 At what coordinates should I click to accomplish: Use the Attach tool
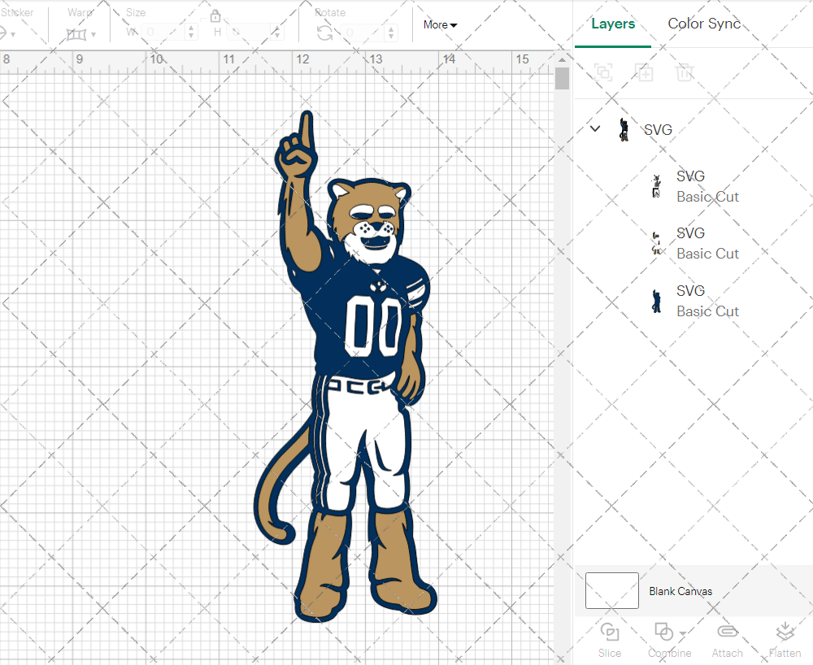727,641
